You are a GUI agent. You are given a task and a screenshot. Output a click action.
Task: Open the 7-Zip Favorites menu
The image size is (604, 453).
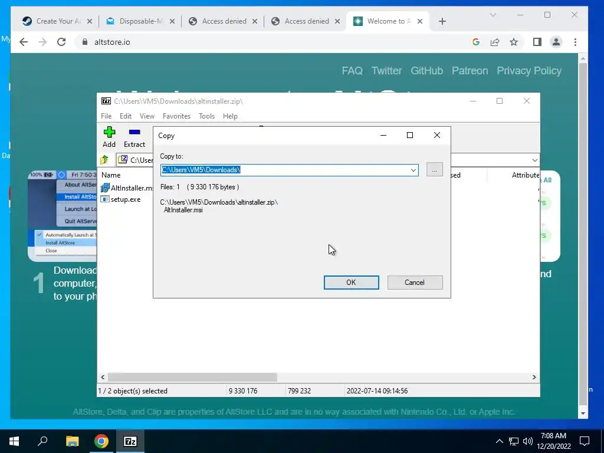(x=177, y=116)
